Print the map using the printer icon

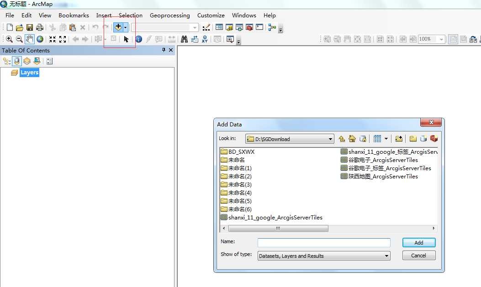(40, 27)
